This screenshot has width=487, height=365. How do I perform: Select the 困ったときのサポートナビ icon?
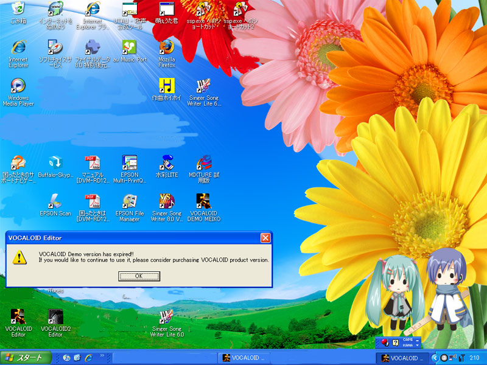pos(18,169)
